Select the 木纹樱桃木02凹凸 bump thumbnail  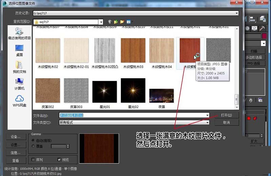point(105,50)
